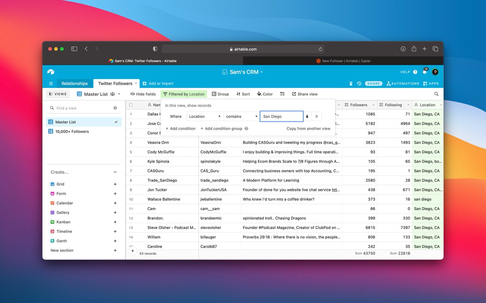486x303 pixels.
Task: Click the Share button
Action: [x=373, y=84]
